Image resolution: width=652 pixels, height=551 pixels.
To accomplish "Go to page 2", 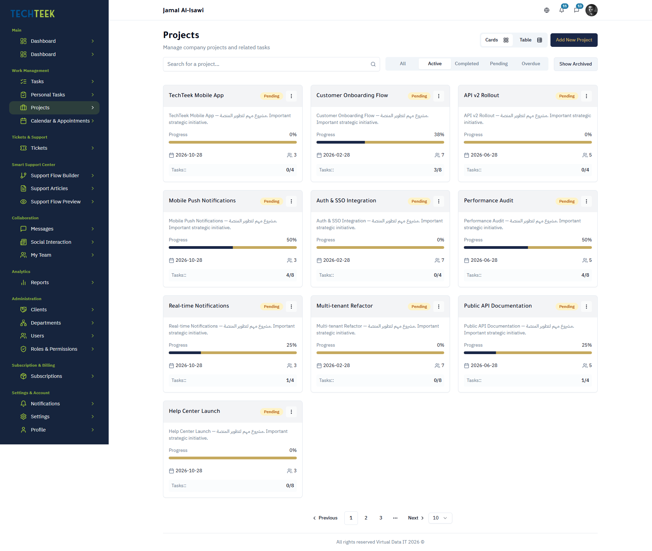I will tap(366, 518).
